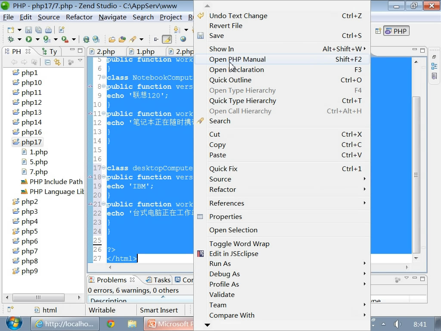Click Revert File in the context menu
Viewport: 441px width, 331px height.
283,26
